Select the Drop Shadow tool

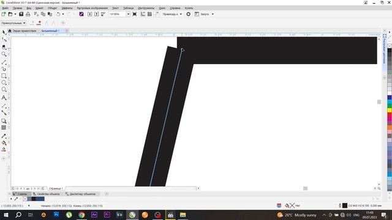(x=4, y=121)
